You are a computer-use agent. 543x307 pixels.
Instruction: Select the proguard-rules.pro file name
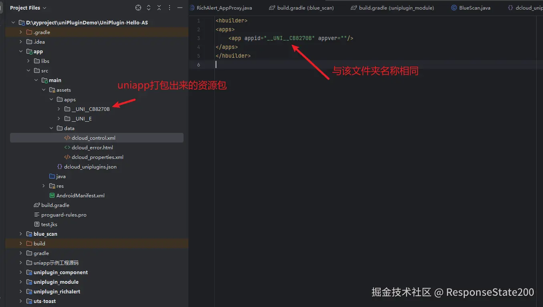[64, 215]
